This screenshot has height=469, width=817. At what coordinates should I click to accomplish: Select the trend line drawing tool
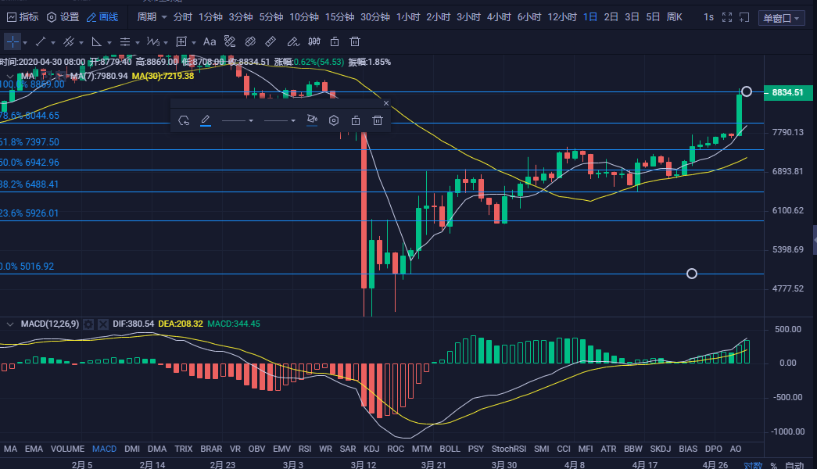(41, 41)
